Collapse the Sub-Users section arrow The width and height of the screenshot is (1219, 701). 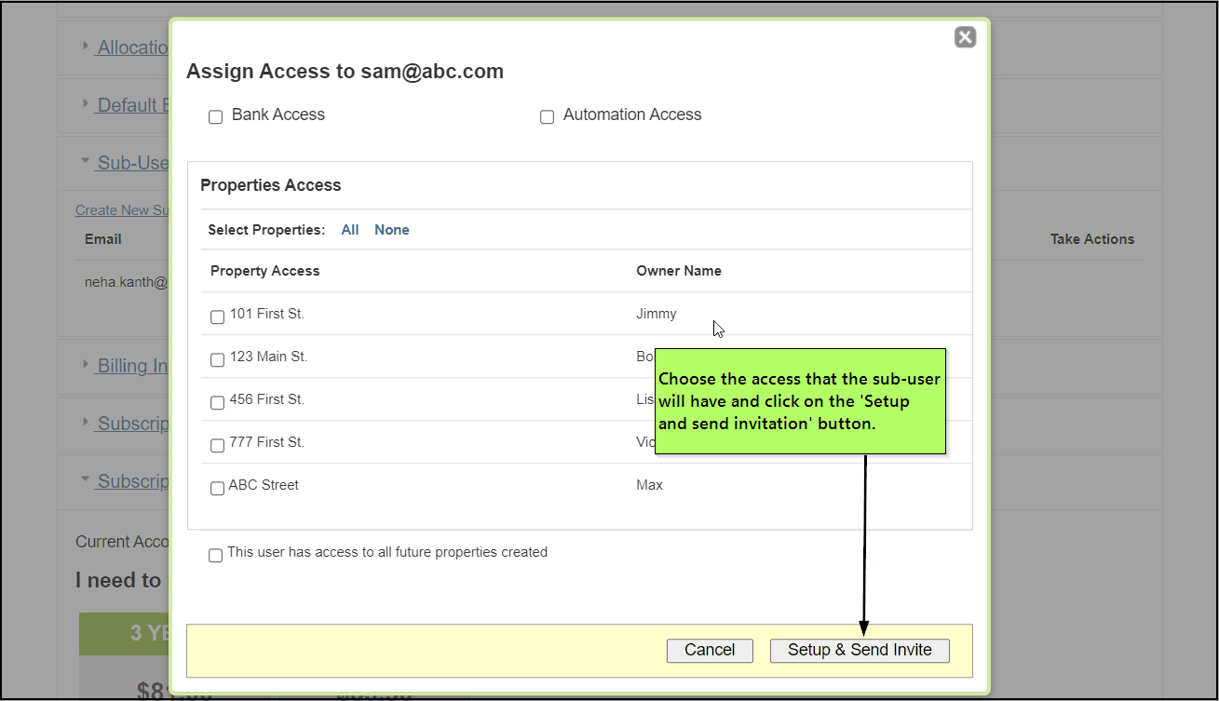coord(86,161)
